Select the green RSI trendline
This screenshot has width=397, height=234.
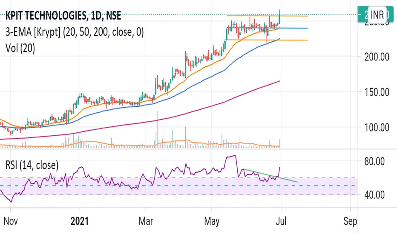point(270,175)
